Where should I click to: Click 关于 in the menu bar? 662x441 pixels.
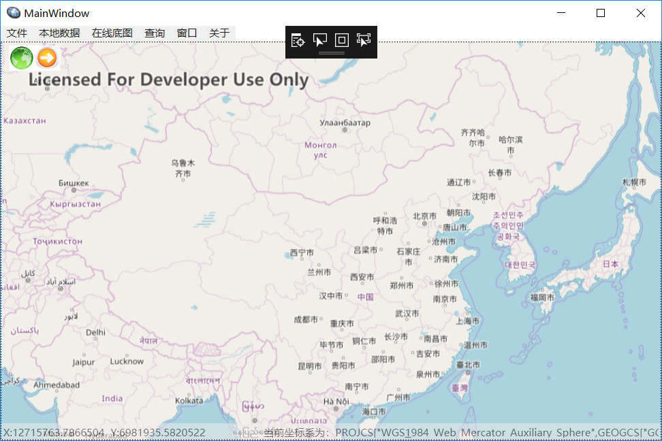click(x=218, y=32)
